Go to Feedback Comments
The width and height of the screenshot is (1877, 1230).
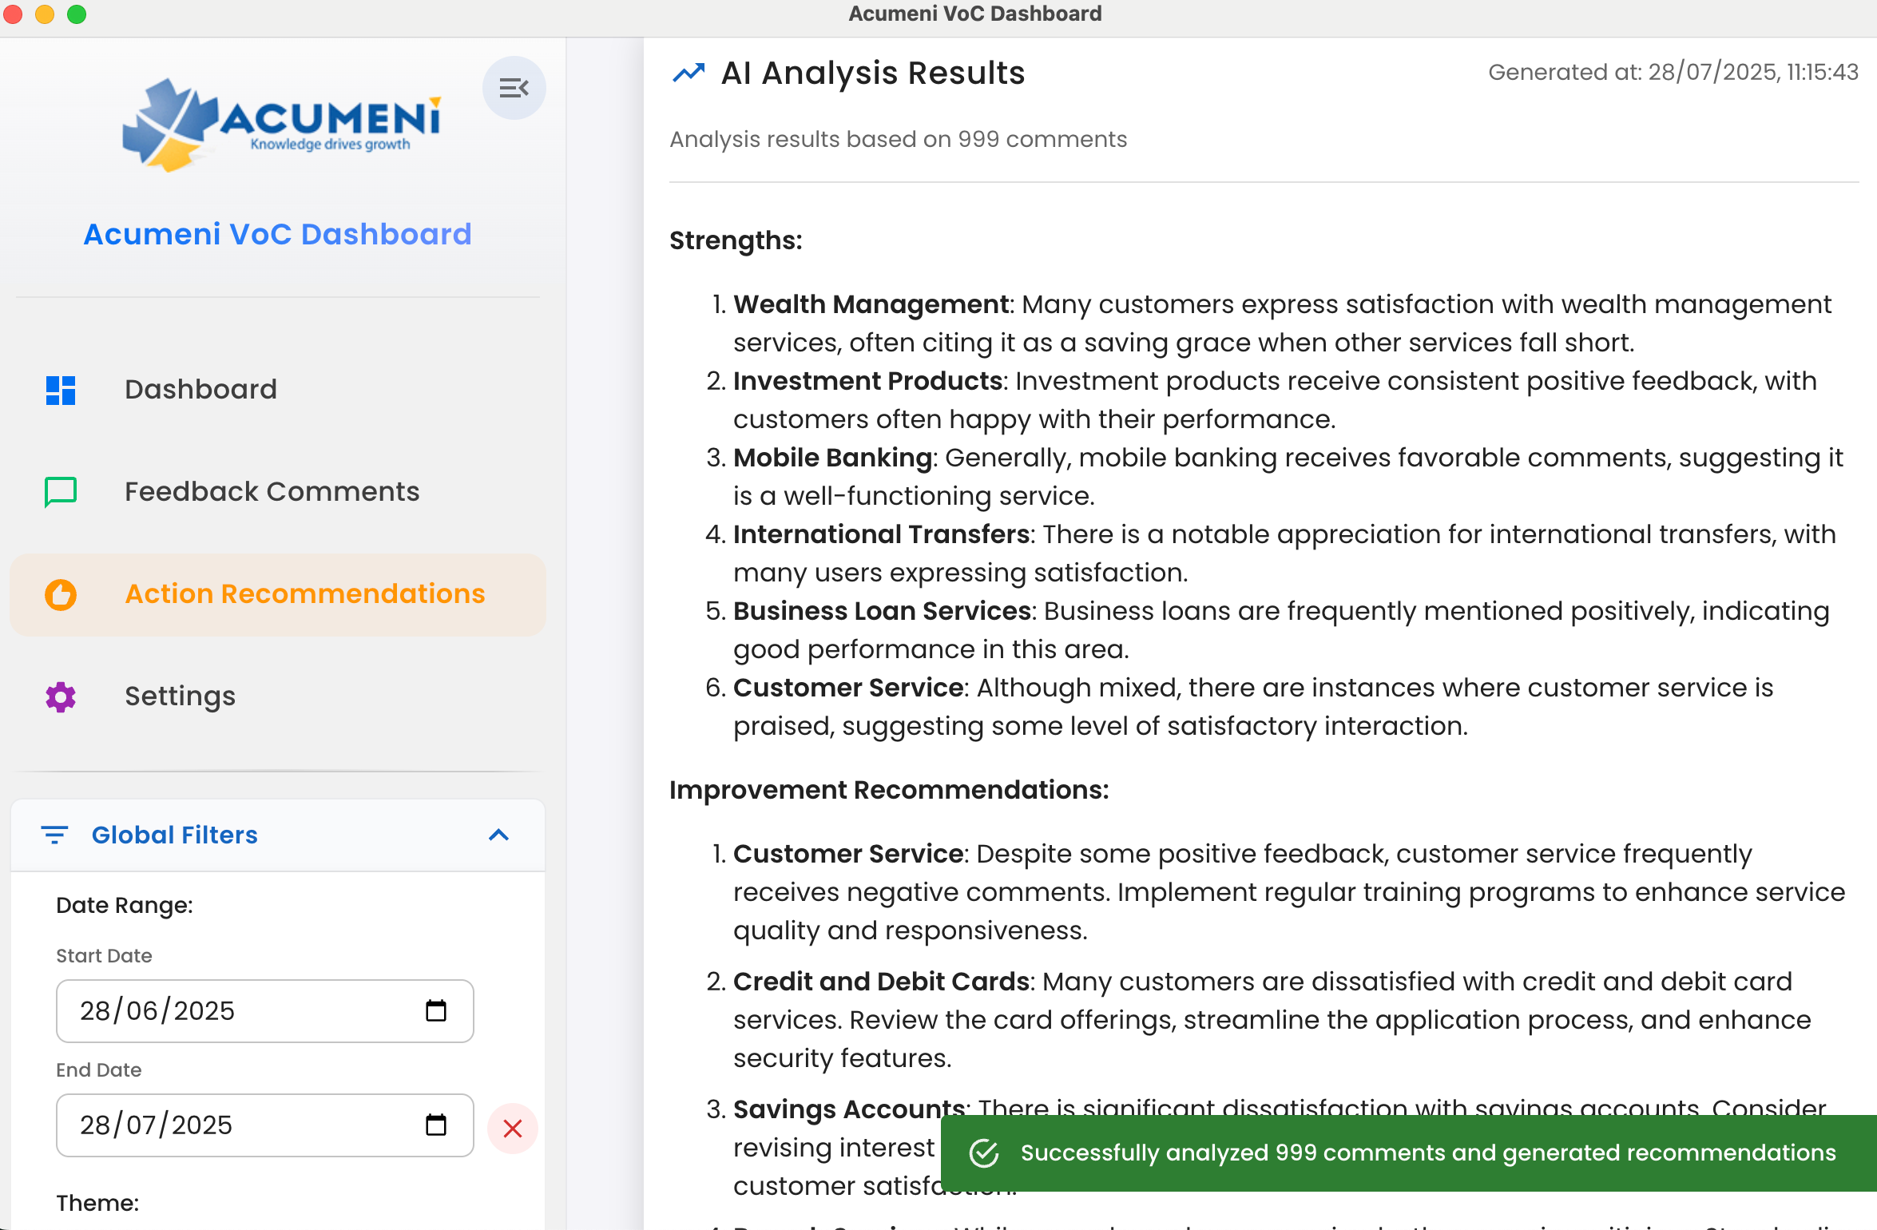pyautogui.click(x=272, y=492)
